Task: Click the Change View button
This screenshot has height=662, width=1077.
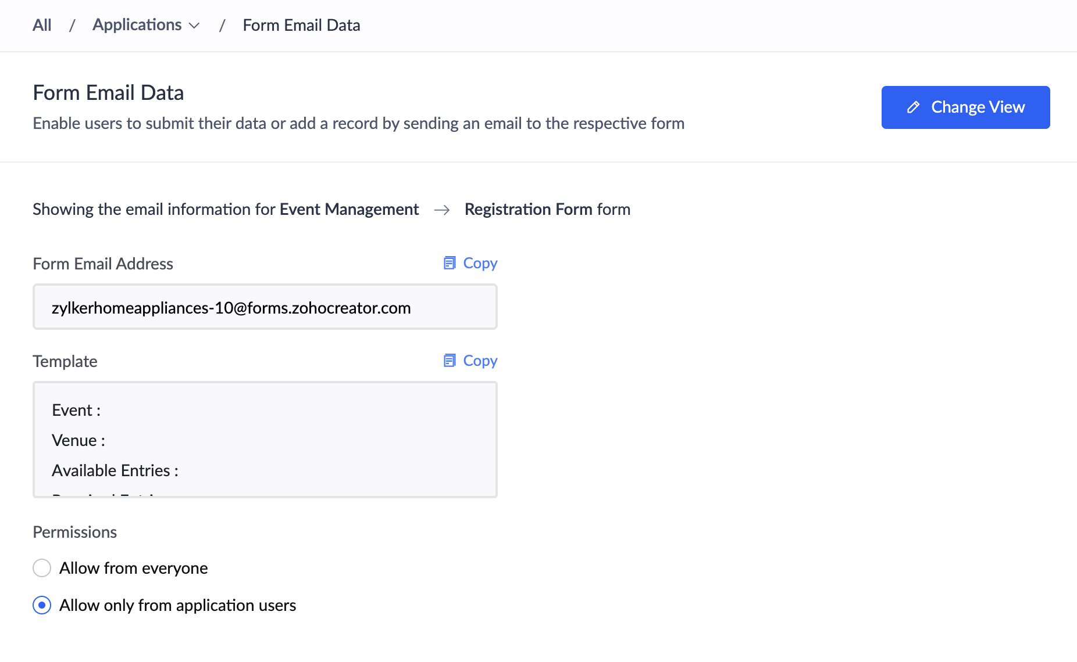Action: click(966, 107)
